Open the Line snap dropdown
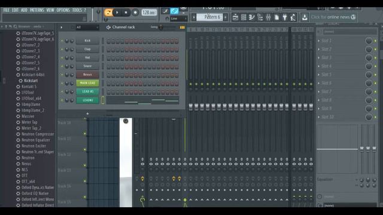Viewport: 383px width, 215px height. pos(179,19)
